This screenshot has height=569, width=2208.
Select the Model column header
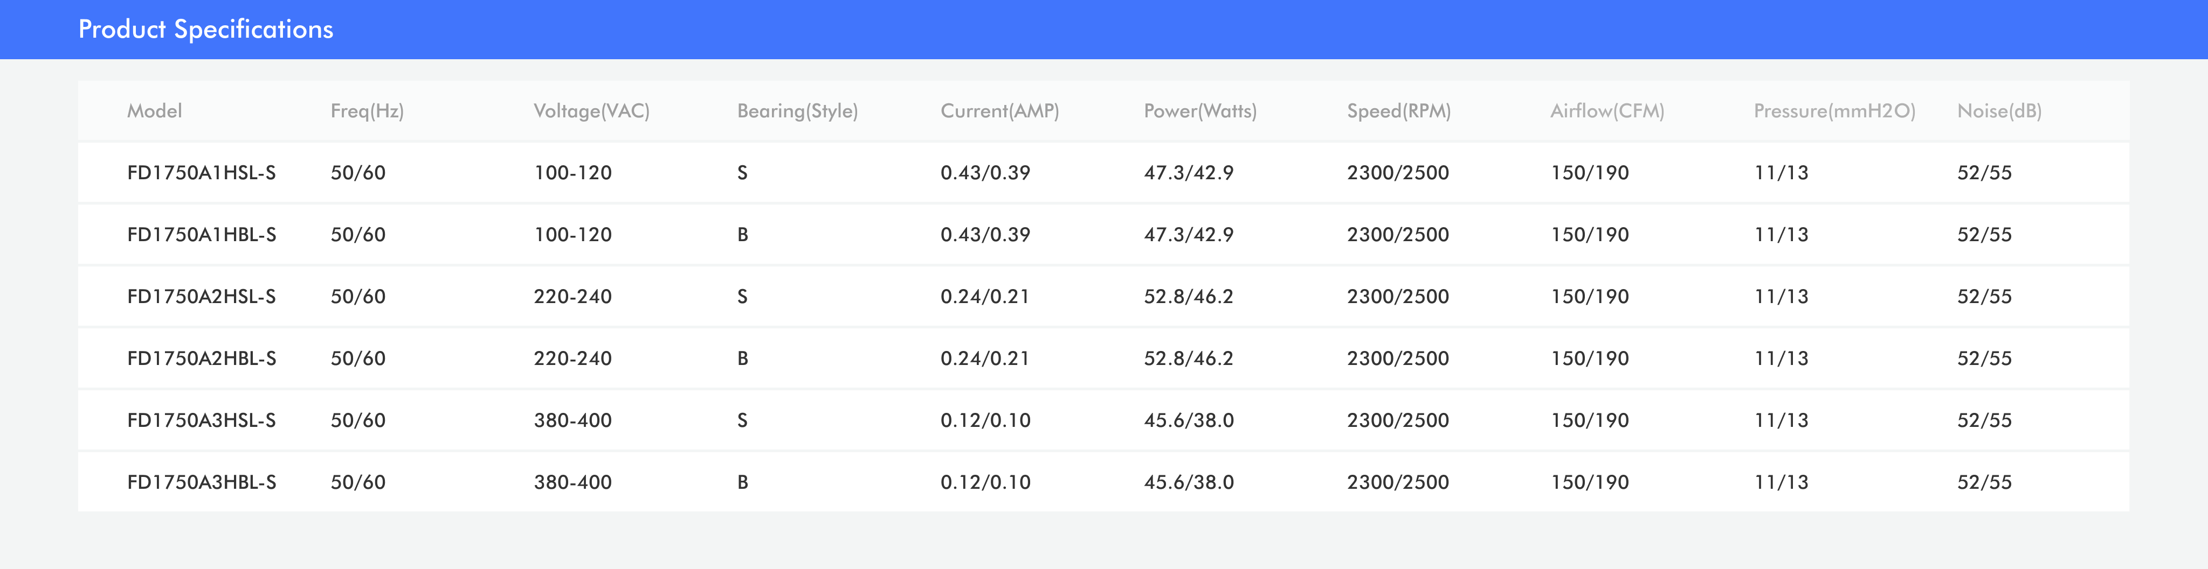pos(154,111)
